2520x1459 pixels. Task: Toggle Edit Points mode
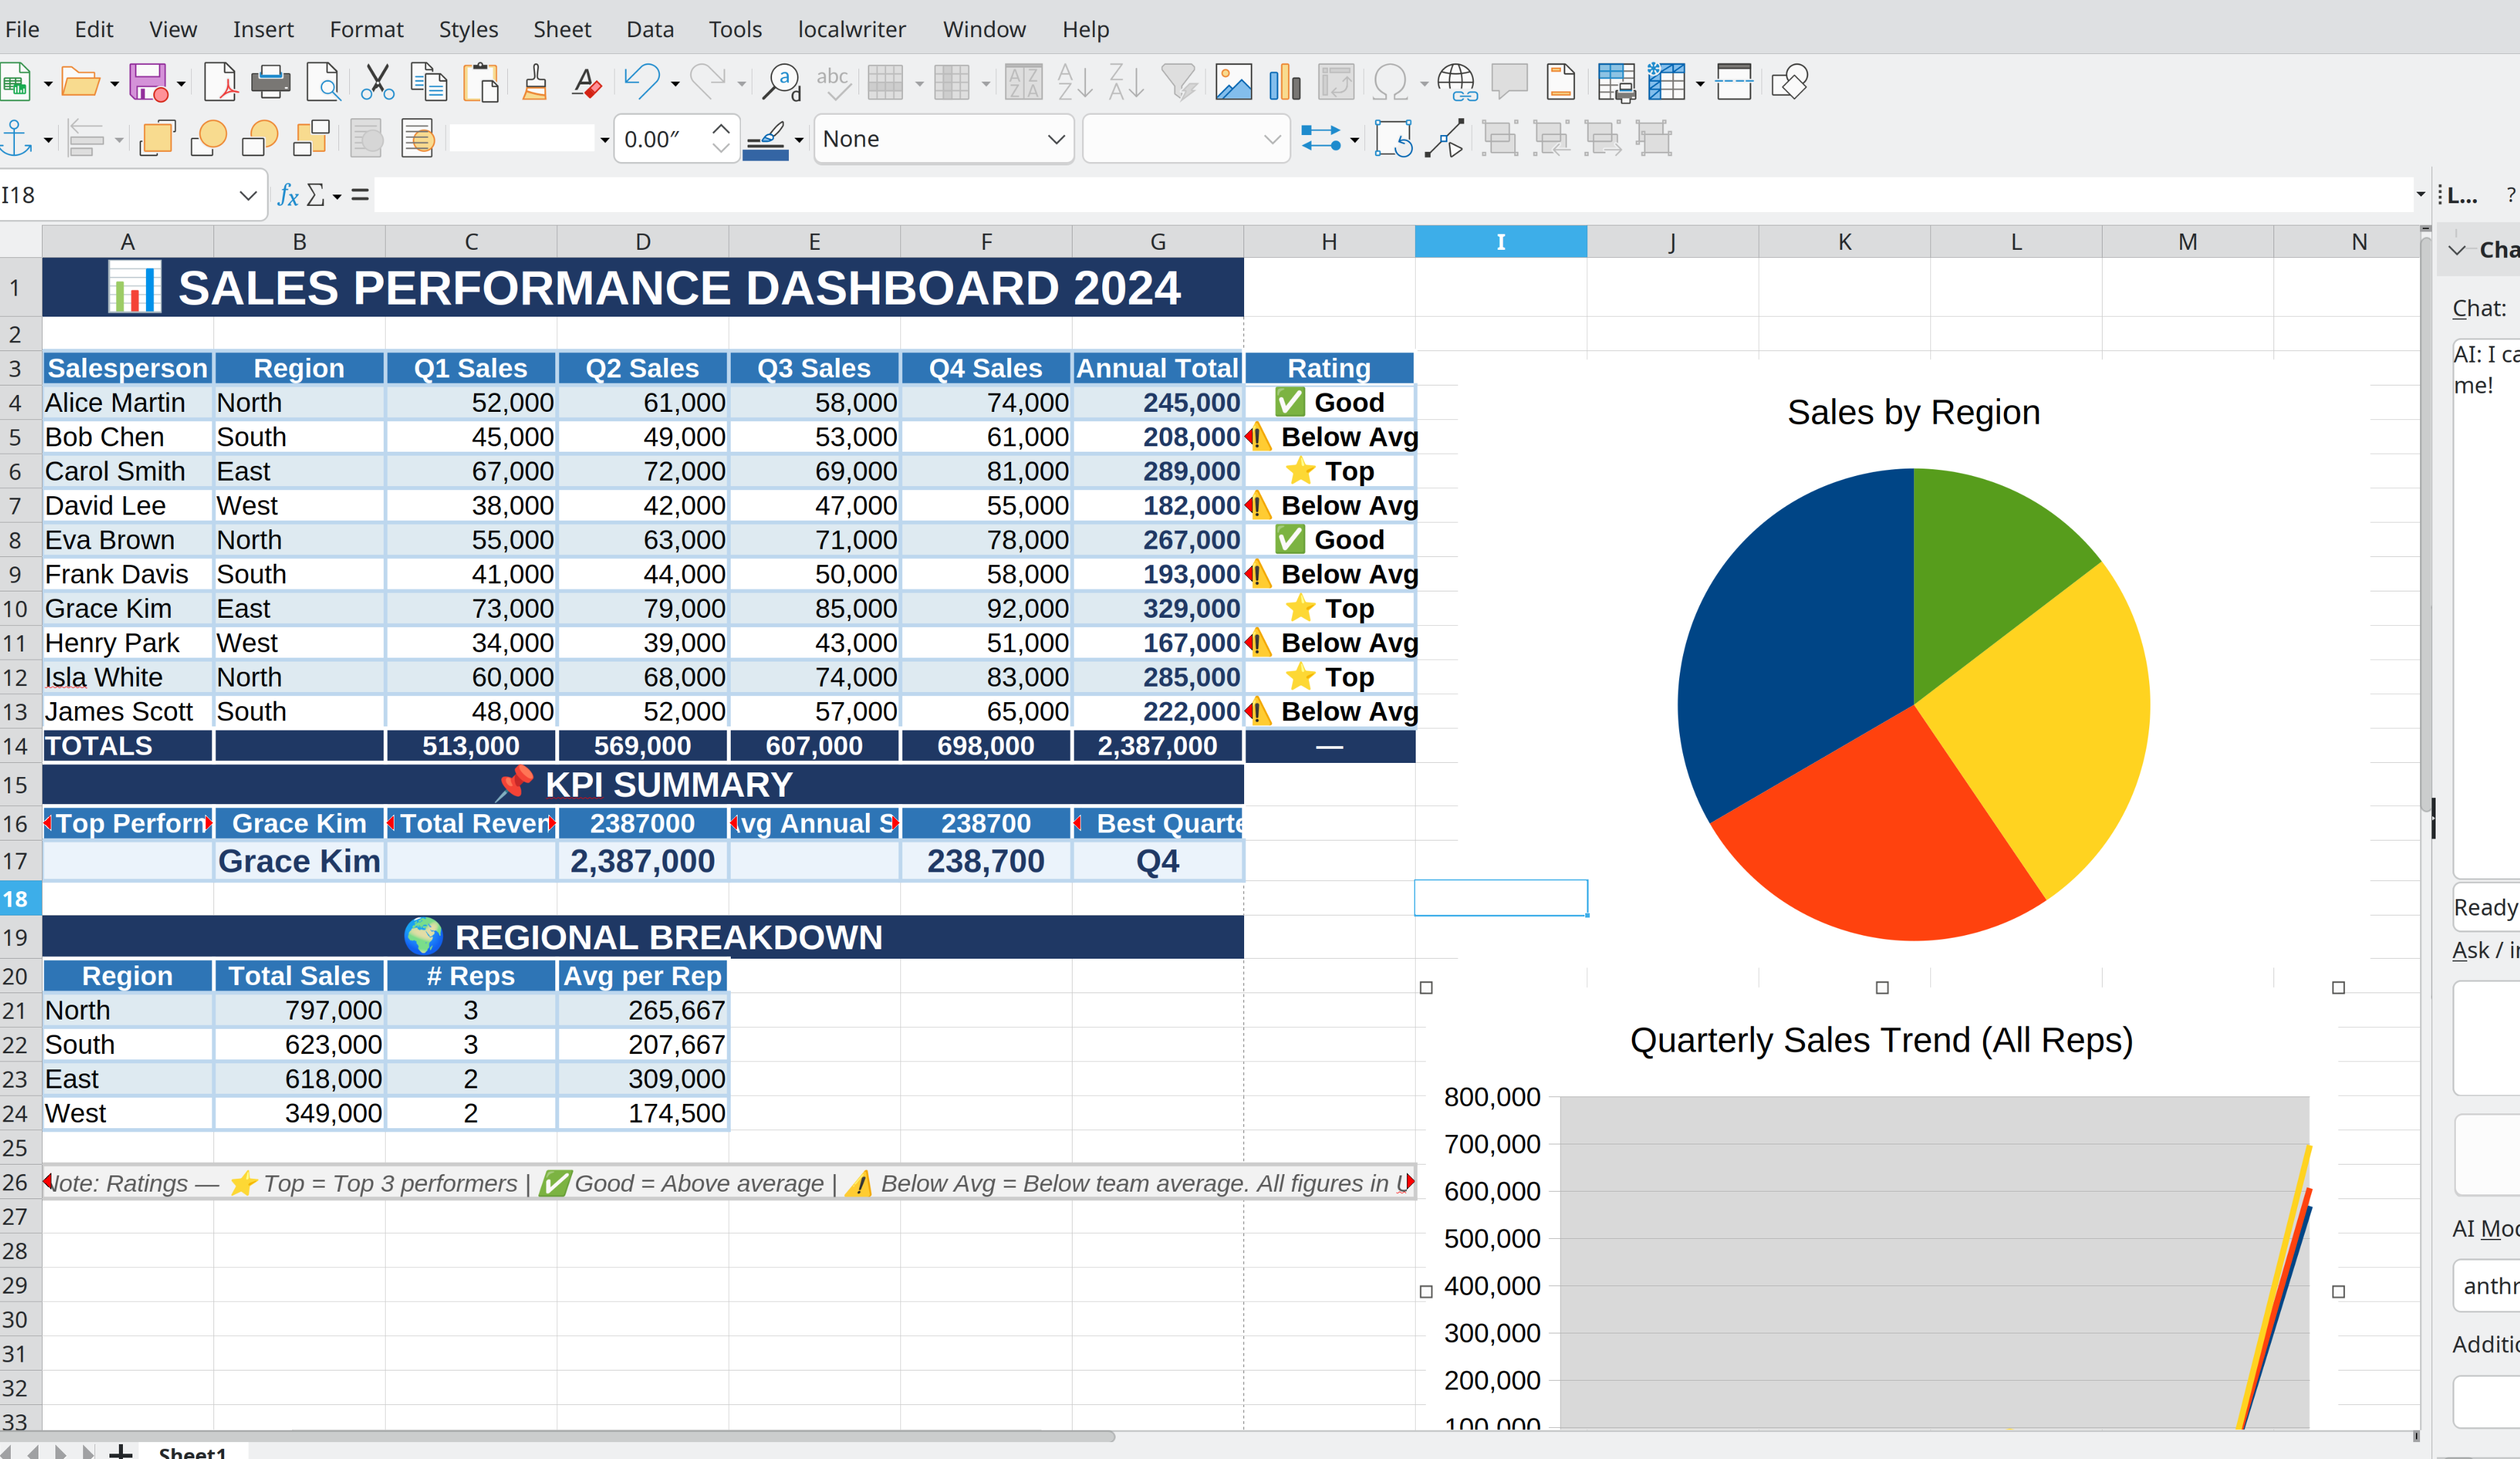[x=1445, y=138]
